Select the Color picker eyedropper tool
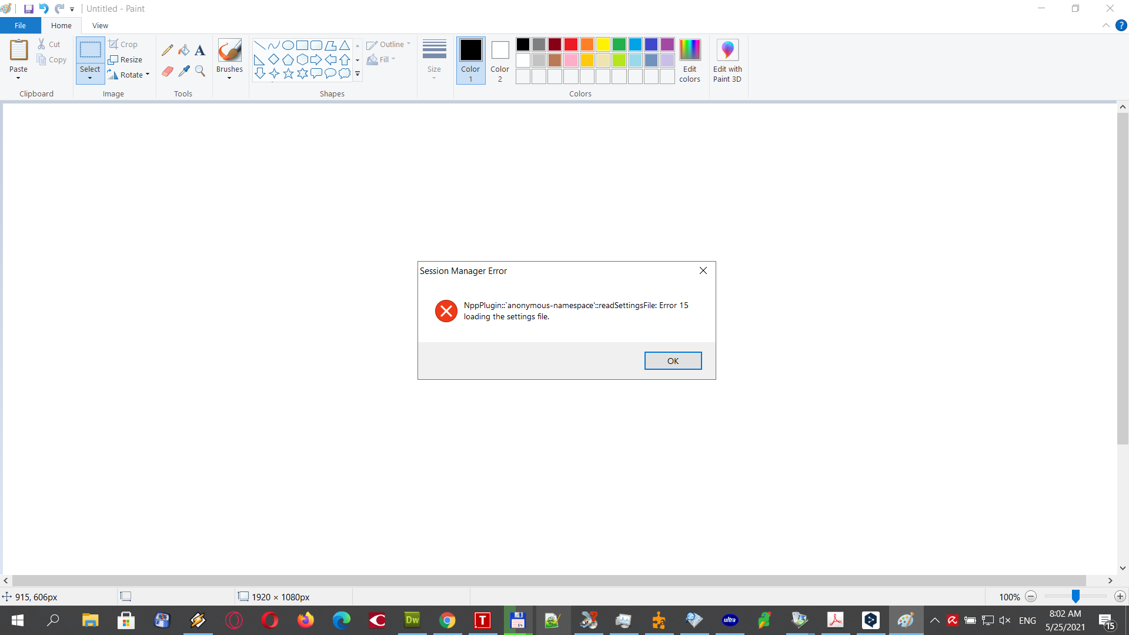Image resolution: width=1129 pixels, height=635 pixels. [x=184, y=71]
